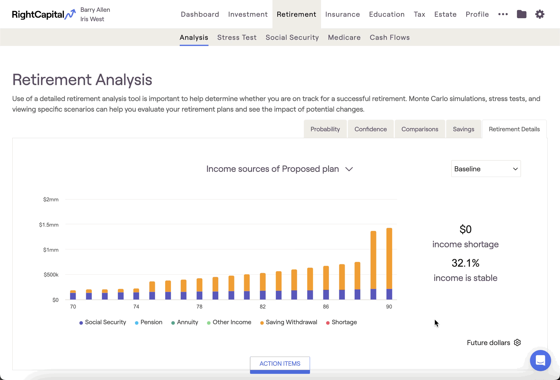
Task: Open settings gear in top navigation
Action: click(540, 14)
